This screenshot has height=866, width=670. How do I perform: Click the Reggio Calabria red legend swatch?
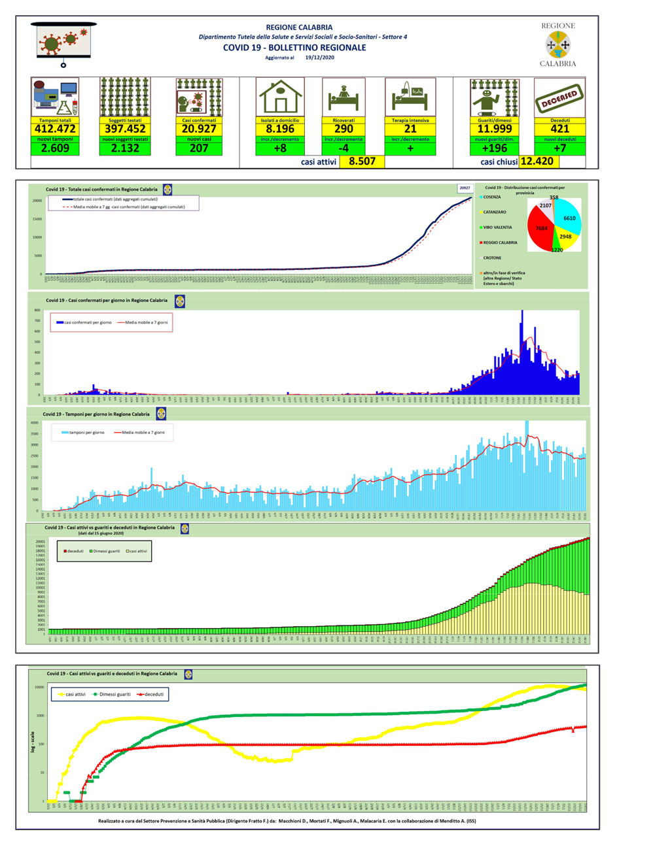click(x=481, y=242)
